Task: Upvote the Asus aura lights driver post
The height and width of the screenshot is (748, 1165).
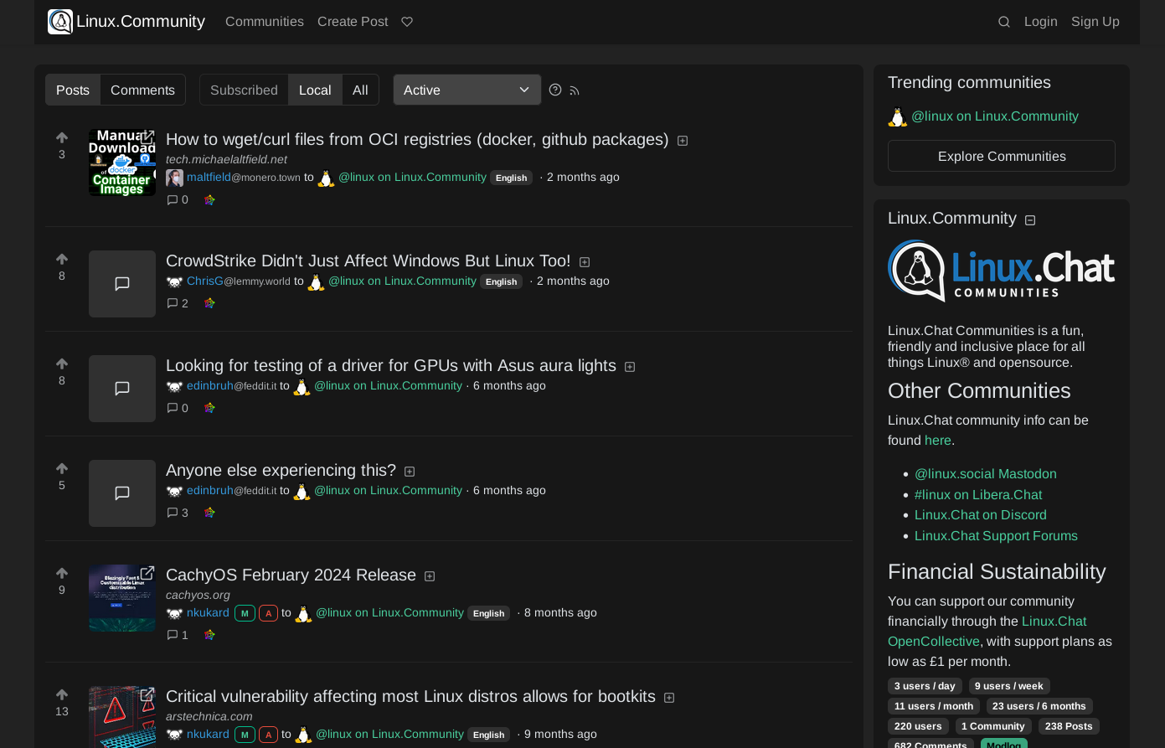Action: point(62,364)
